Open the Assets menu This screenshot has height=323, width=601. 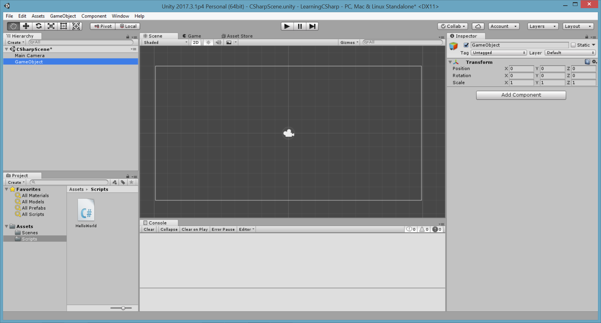(38, 16)
